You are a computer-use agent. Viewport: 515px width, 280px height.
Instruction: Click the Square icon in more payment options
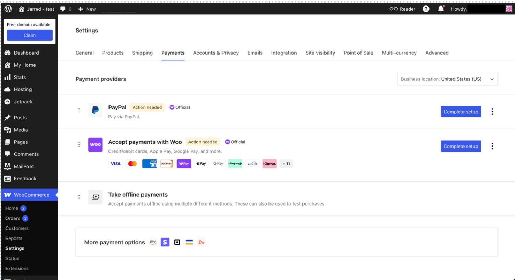(177, 242)
